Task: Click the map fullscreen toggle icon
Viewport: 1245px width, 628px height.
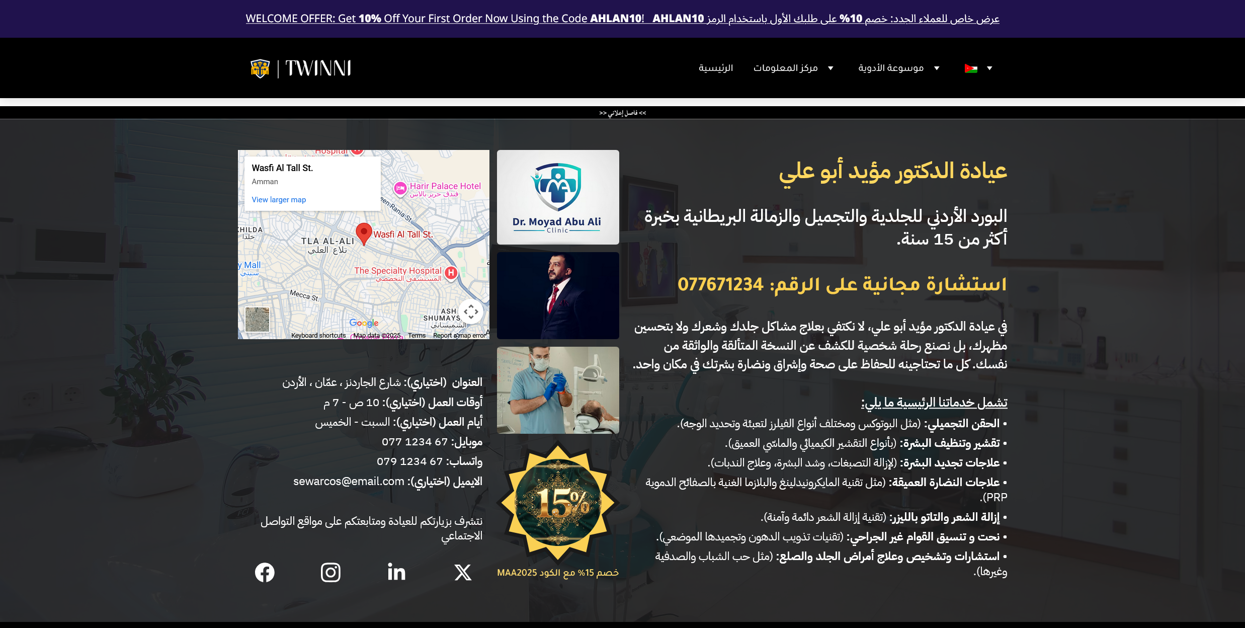Action: pyautogui.click(x=471, y=311)
